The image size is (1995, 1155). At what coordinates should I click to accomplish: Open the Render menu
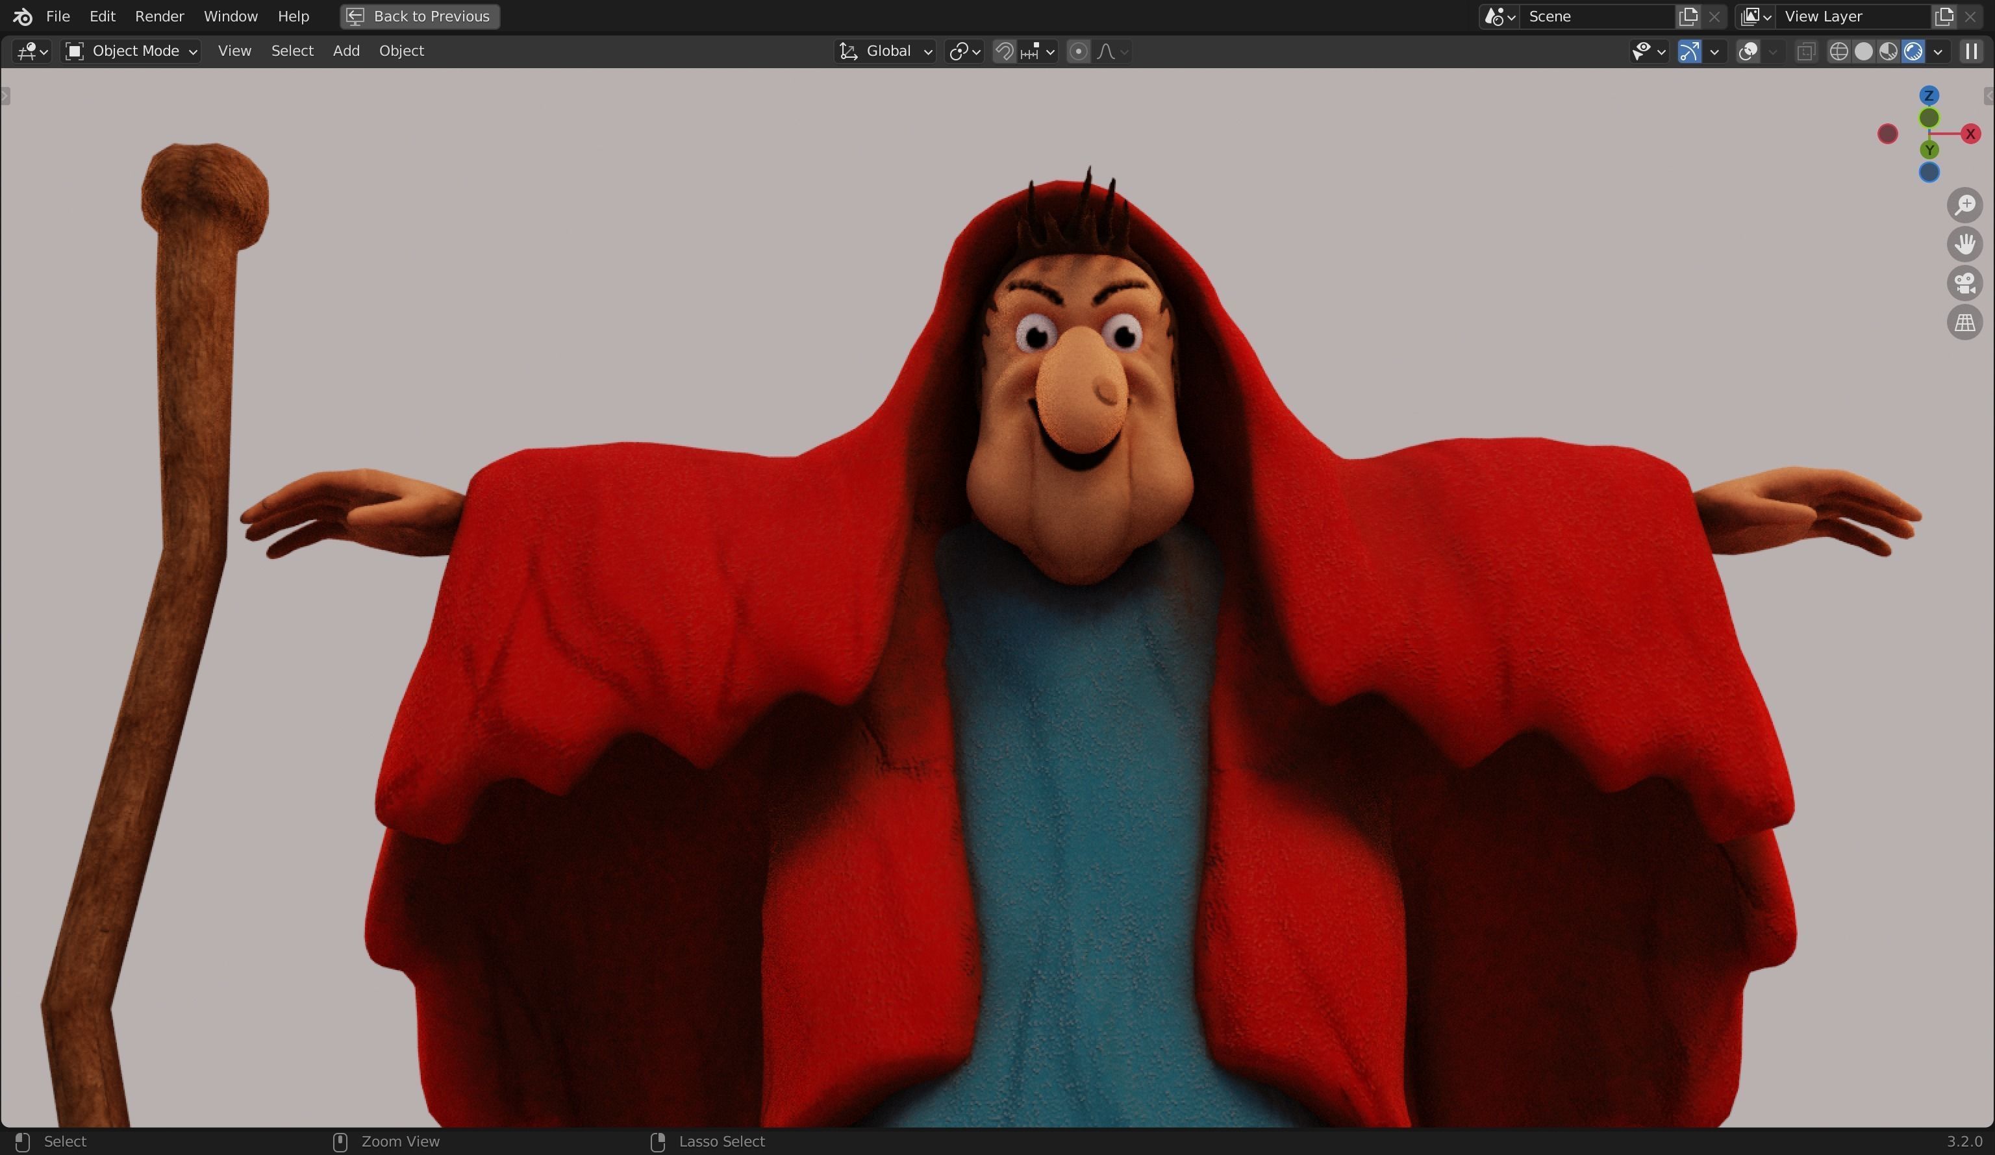pos(159,16)
